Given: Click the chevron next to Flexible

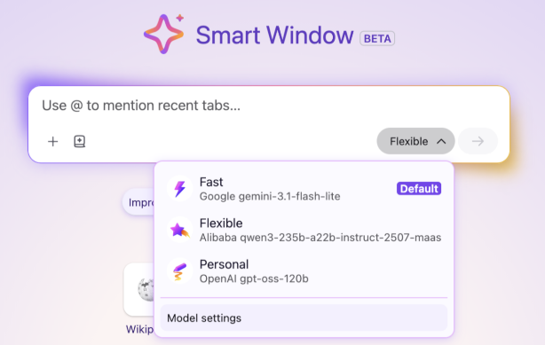Looking at the screenshot, I should pos(441,141).
